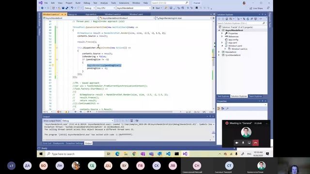Click the Home icon in Solution Explorer
Viewport: 310px width, 174px height.
pos(227,19)
